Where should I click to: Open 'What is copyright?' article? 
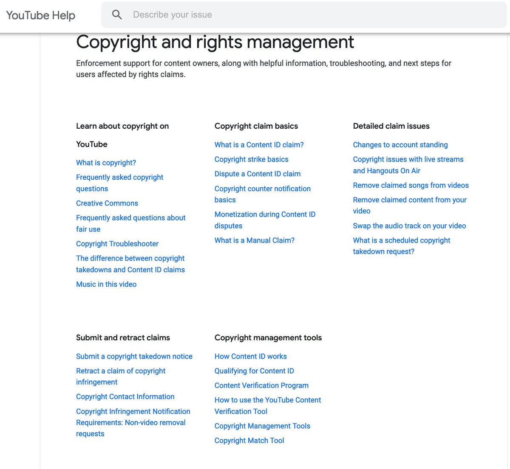coord(106,163)
